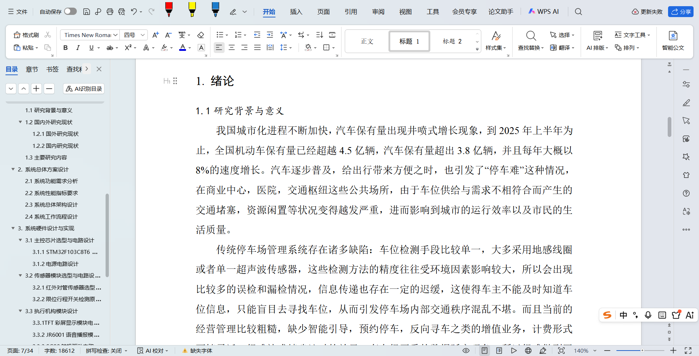Viewport: 699px width, 356px height.
Task: Click the 智能公文 icon
Action: coord(673,36)
